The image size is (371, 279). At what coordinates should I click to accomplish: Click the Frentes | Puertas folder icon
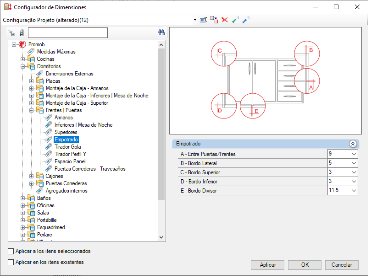pos(40,110)
